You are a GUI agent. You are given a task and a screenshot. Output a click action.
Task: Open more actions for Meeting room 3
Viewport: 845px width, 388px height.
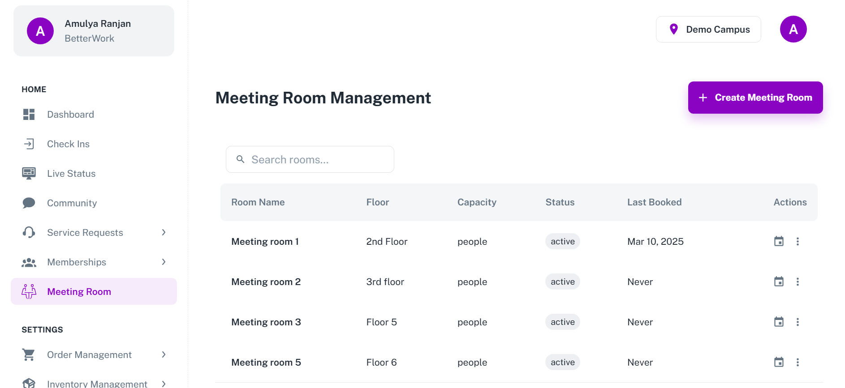click(798, 322)
